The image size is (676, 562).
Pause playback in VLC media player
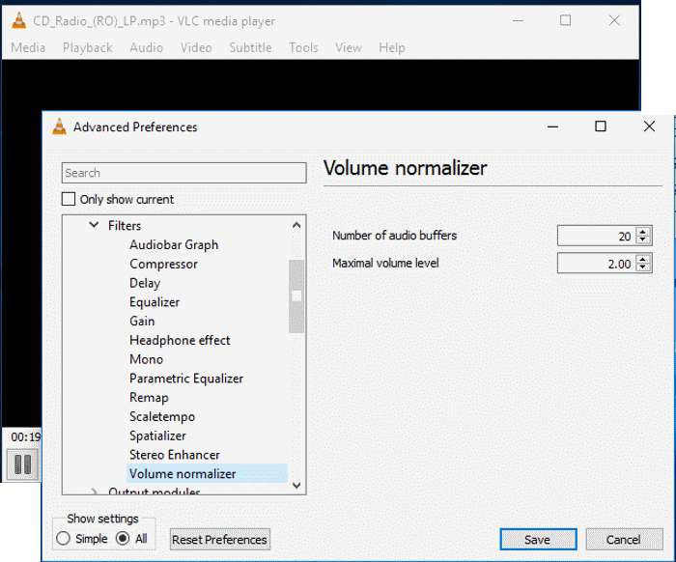22,464
